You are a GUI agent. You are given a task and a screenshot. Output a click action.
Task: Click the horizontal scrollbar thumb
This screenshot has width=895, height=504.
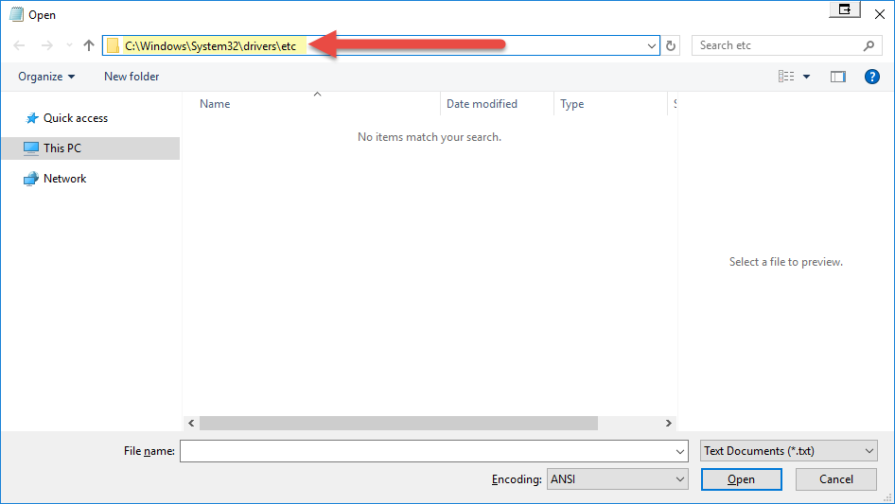398,423
